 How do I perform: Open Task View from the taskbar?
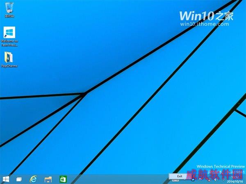coord(19,179)
